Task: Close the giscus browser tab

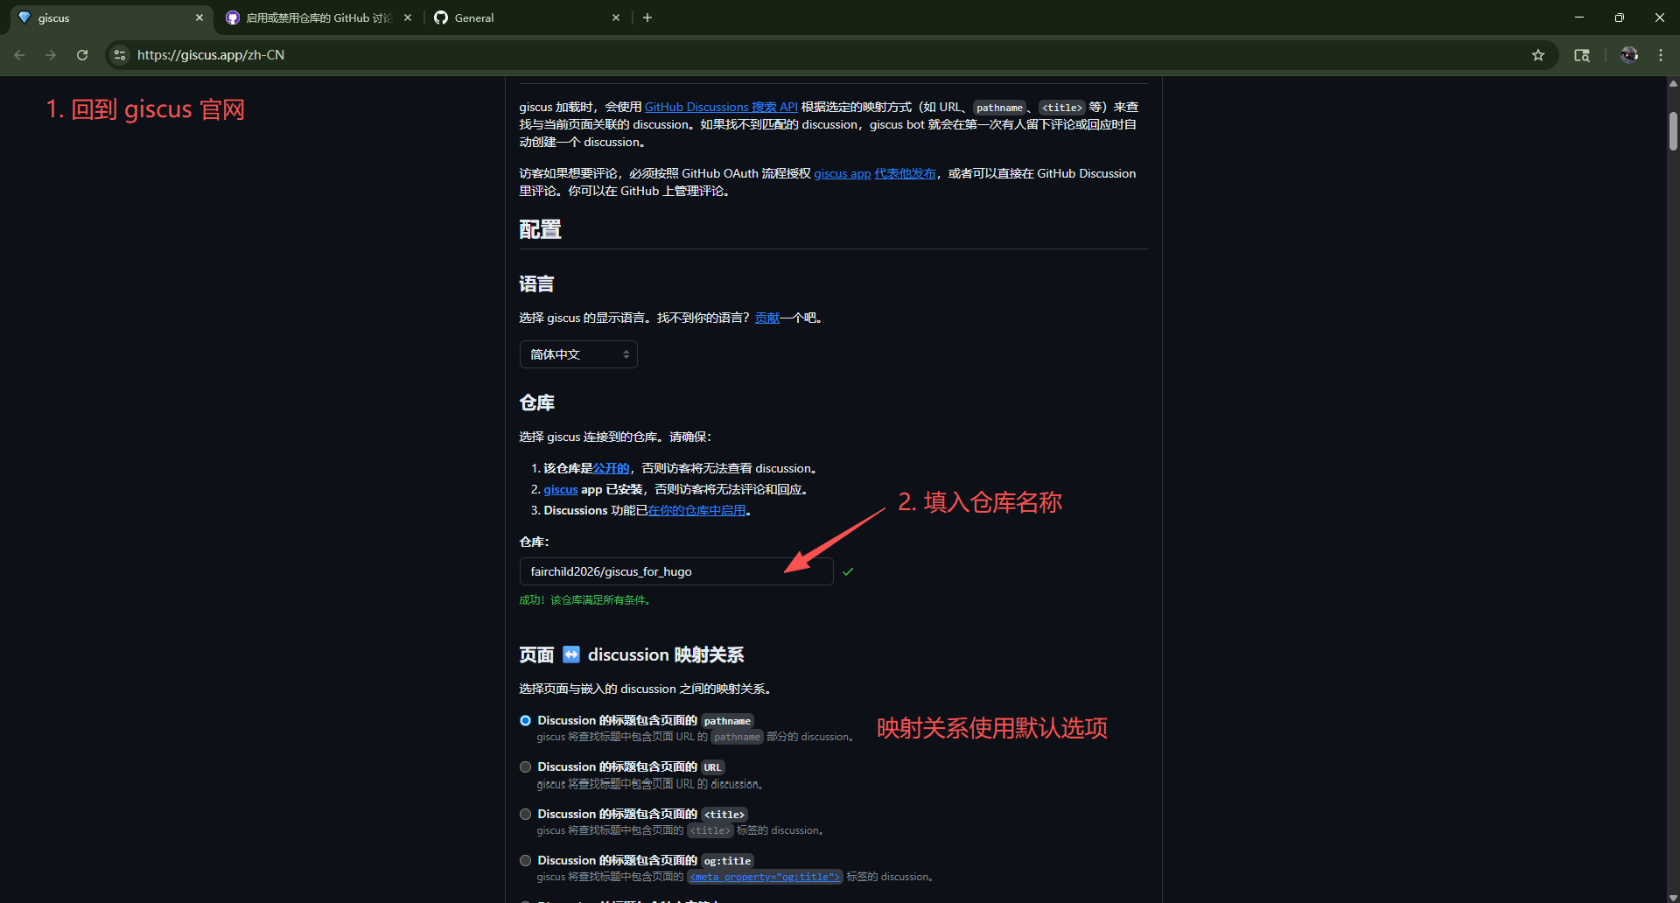Action: [x=199, y=17]
